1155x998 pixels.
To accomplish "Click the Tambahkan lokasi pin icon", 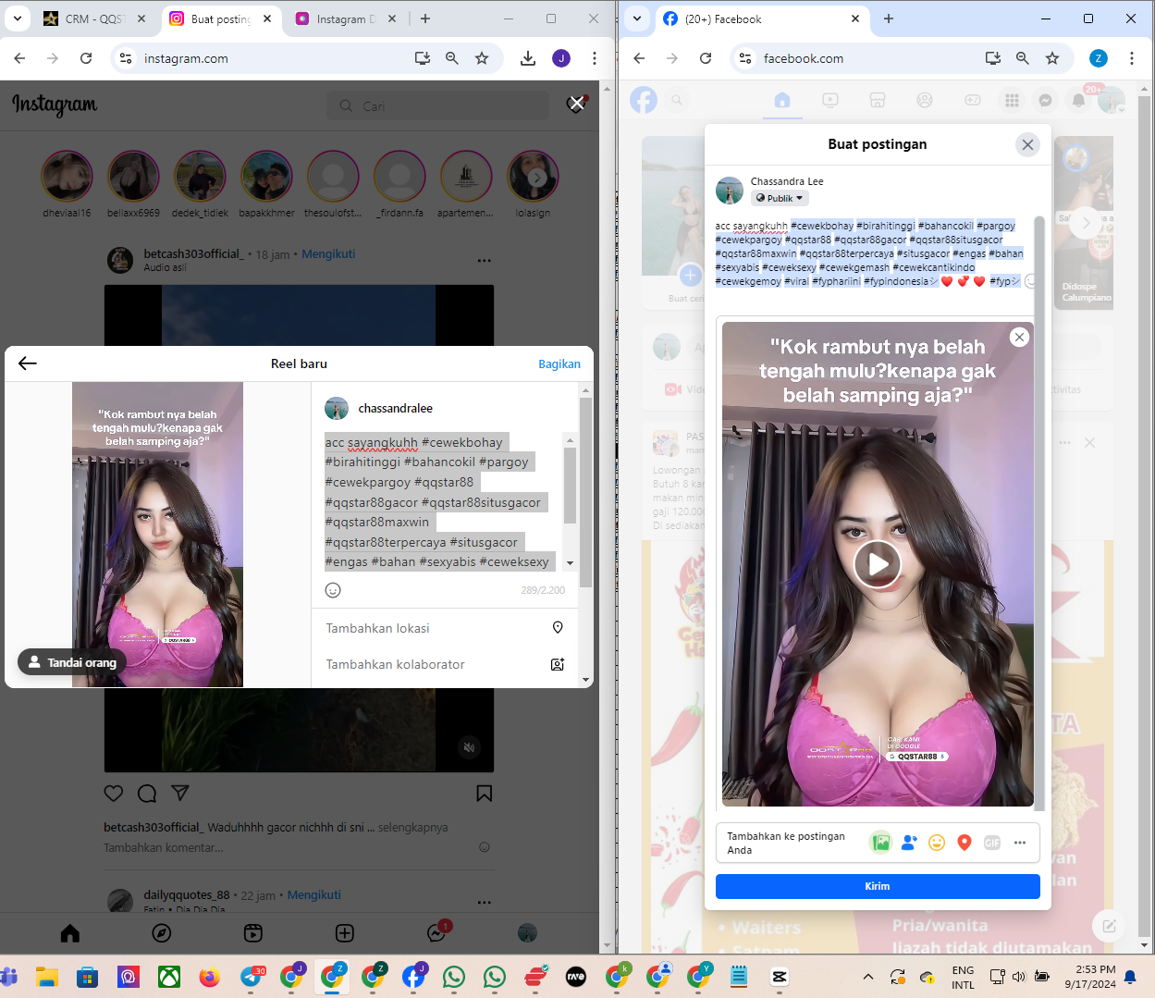I will pyautogui.click(x=558, y=628).
